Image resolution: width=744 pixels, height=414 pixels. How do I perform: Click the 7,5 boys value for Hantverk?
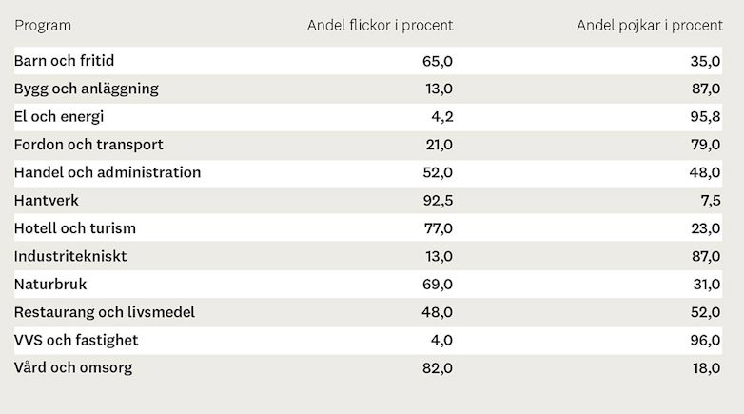tap(710, 201)
